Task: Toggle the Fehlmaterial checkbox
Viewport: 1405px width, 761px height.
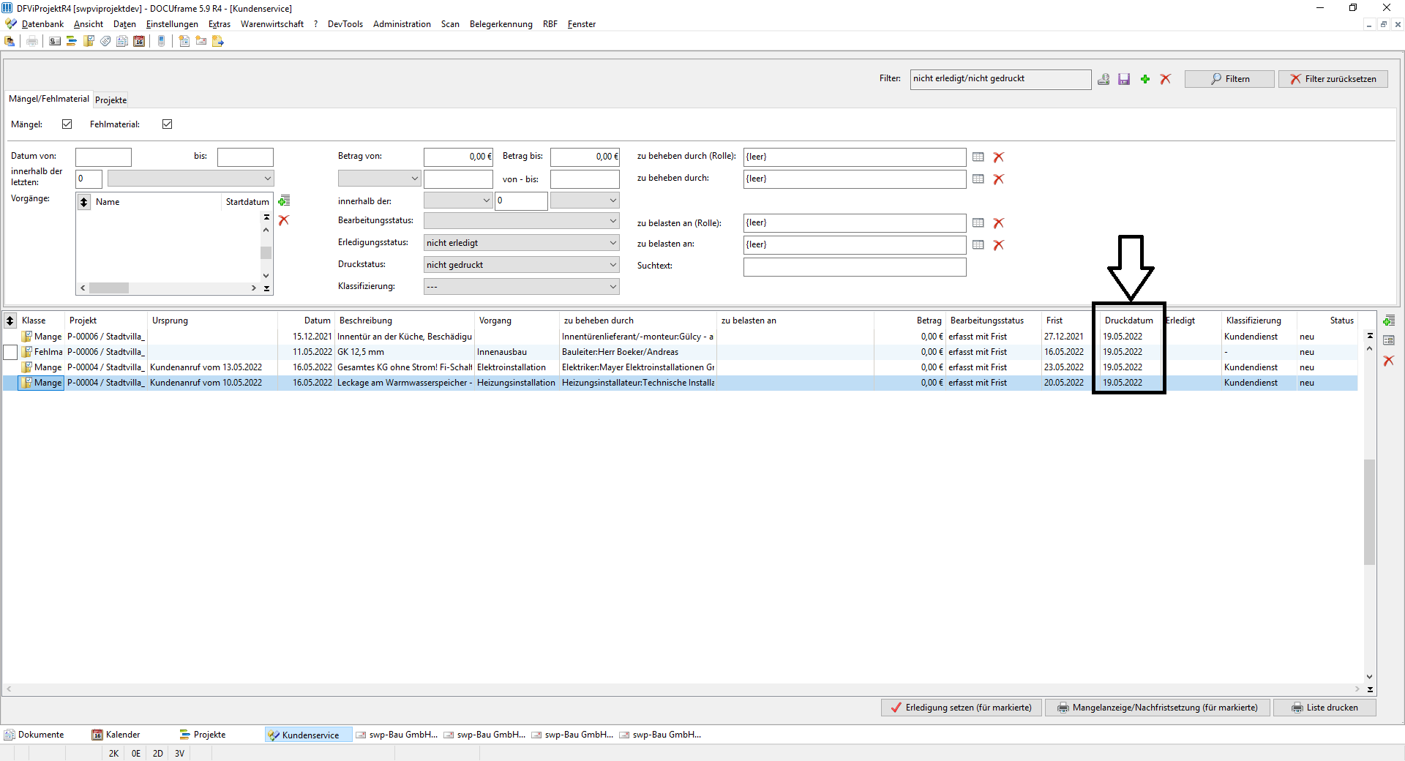Action: point(167,124)
